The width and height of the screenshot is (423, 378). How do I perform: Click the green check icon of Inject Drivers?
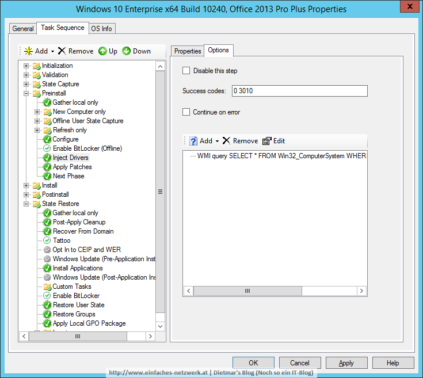(47, 158)
